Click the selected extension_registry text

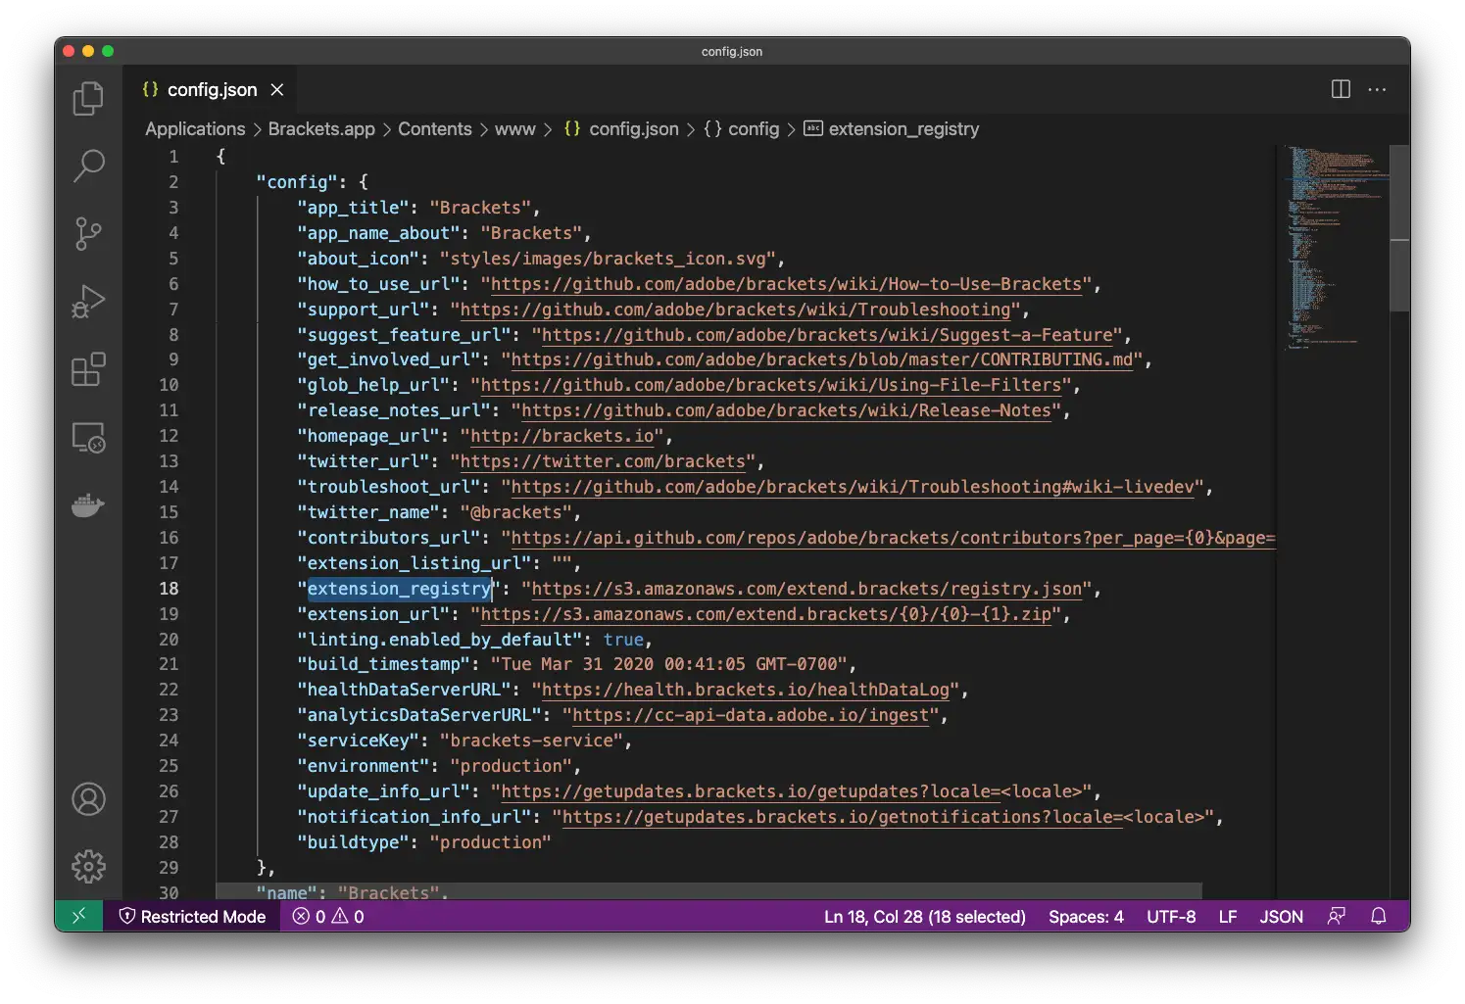coord(400,589)
